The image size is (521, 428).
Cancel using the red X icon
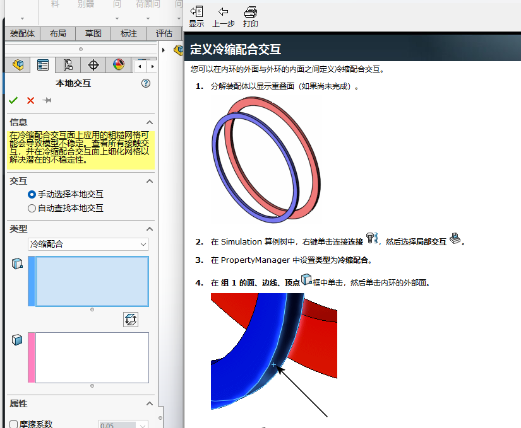[x=30, y=101]
